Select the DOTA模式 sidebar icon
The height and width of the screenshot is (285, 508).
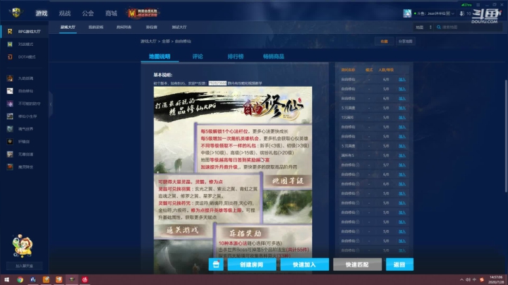(x=10, y=56)
